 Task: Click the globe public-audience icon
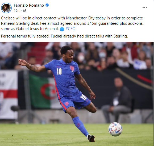point(25,11)
